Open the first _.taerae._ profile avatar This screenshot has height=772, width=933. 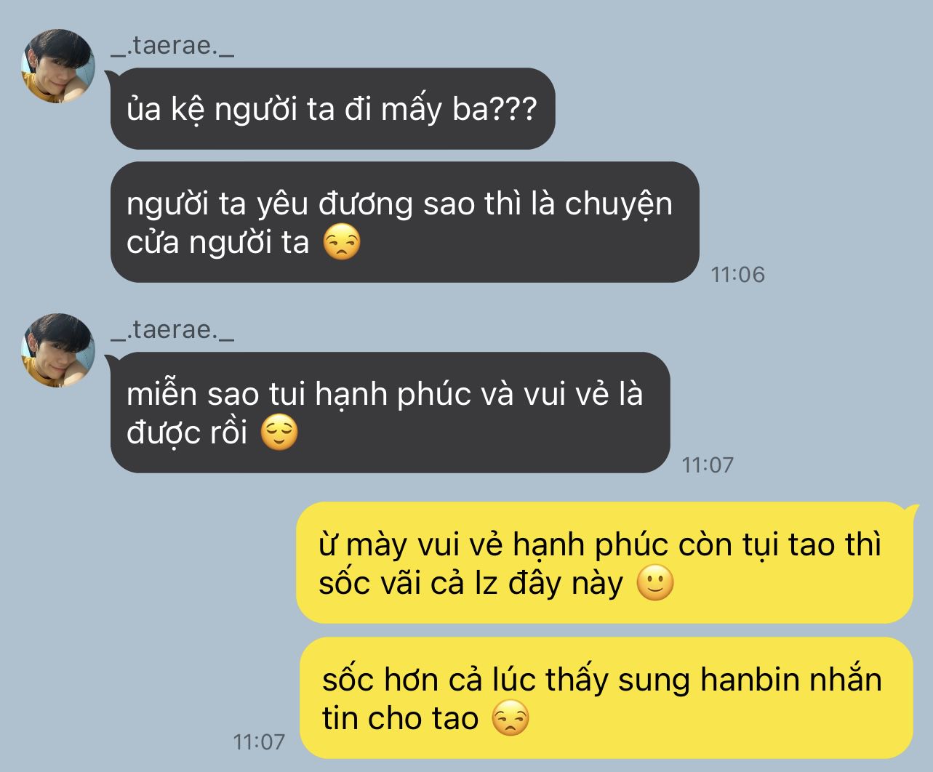[58, 66]
